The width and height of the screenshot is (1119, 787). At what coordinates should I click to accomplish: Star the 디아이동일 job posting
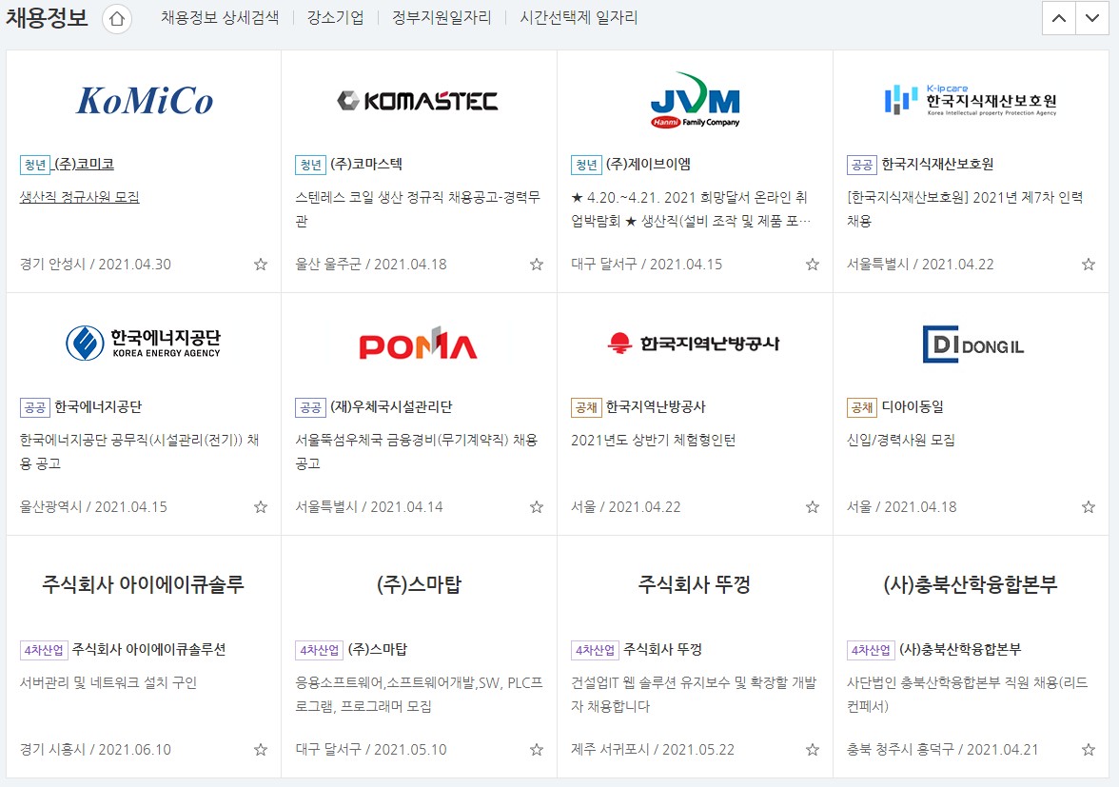[x=1089, y=507]
